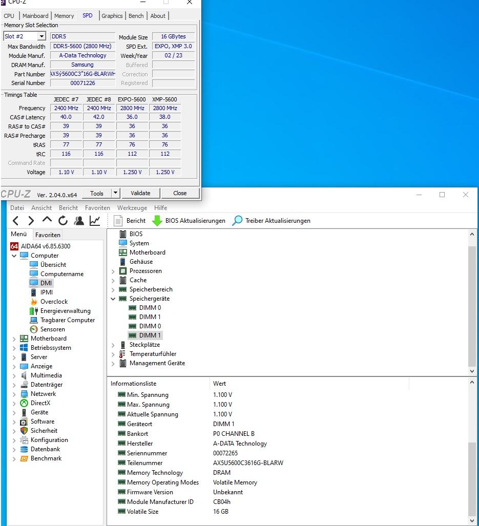Open the Datei menu in AIDA64
This screenshot has width=479, height=526.
click(17, 207)
